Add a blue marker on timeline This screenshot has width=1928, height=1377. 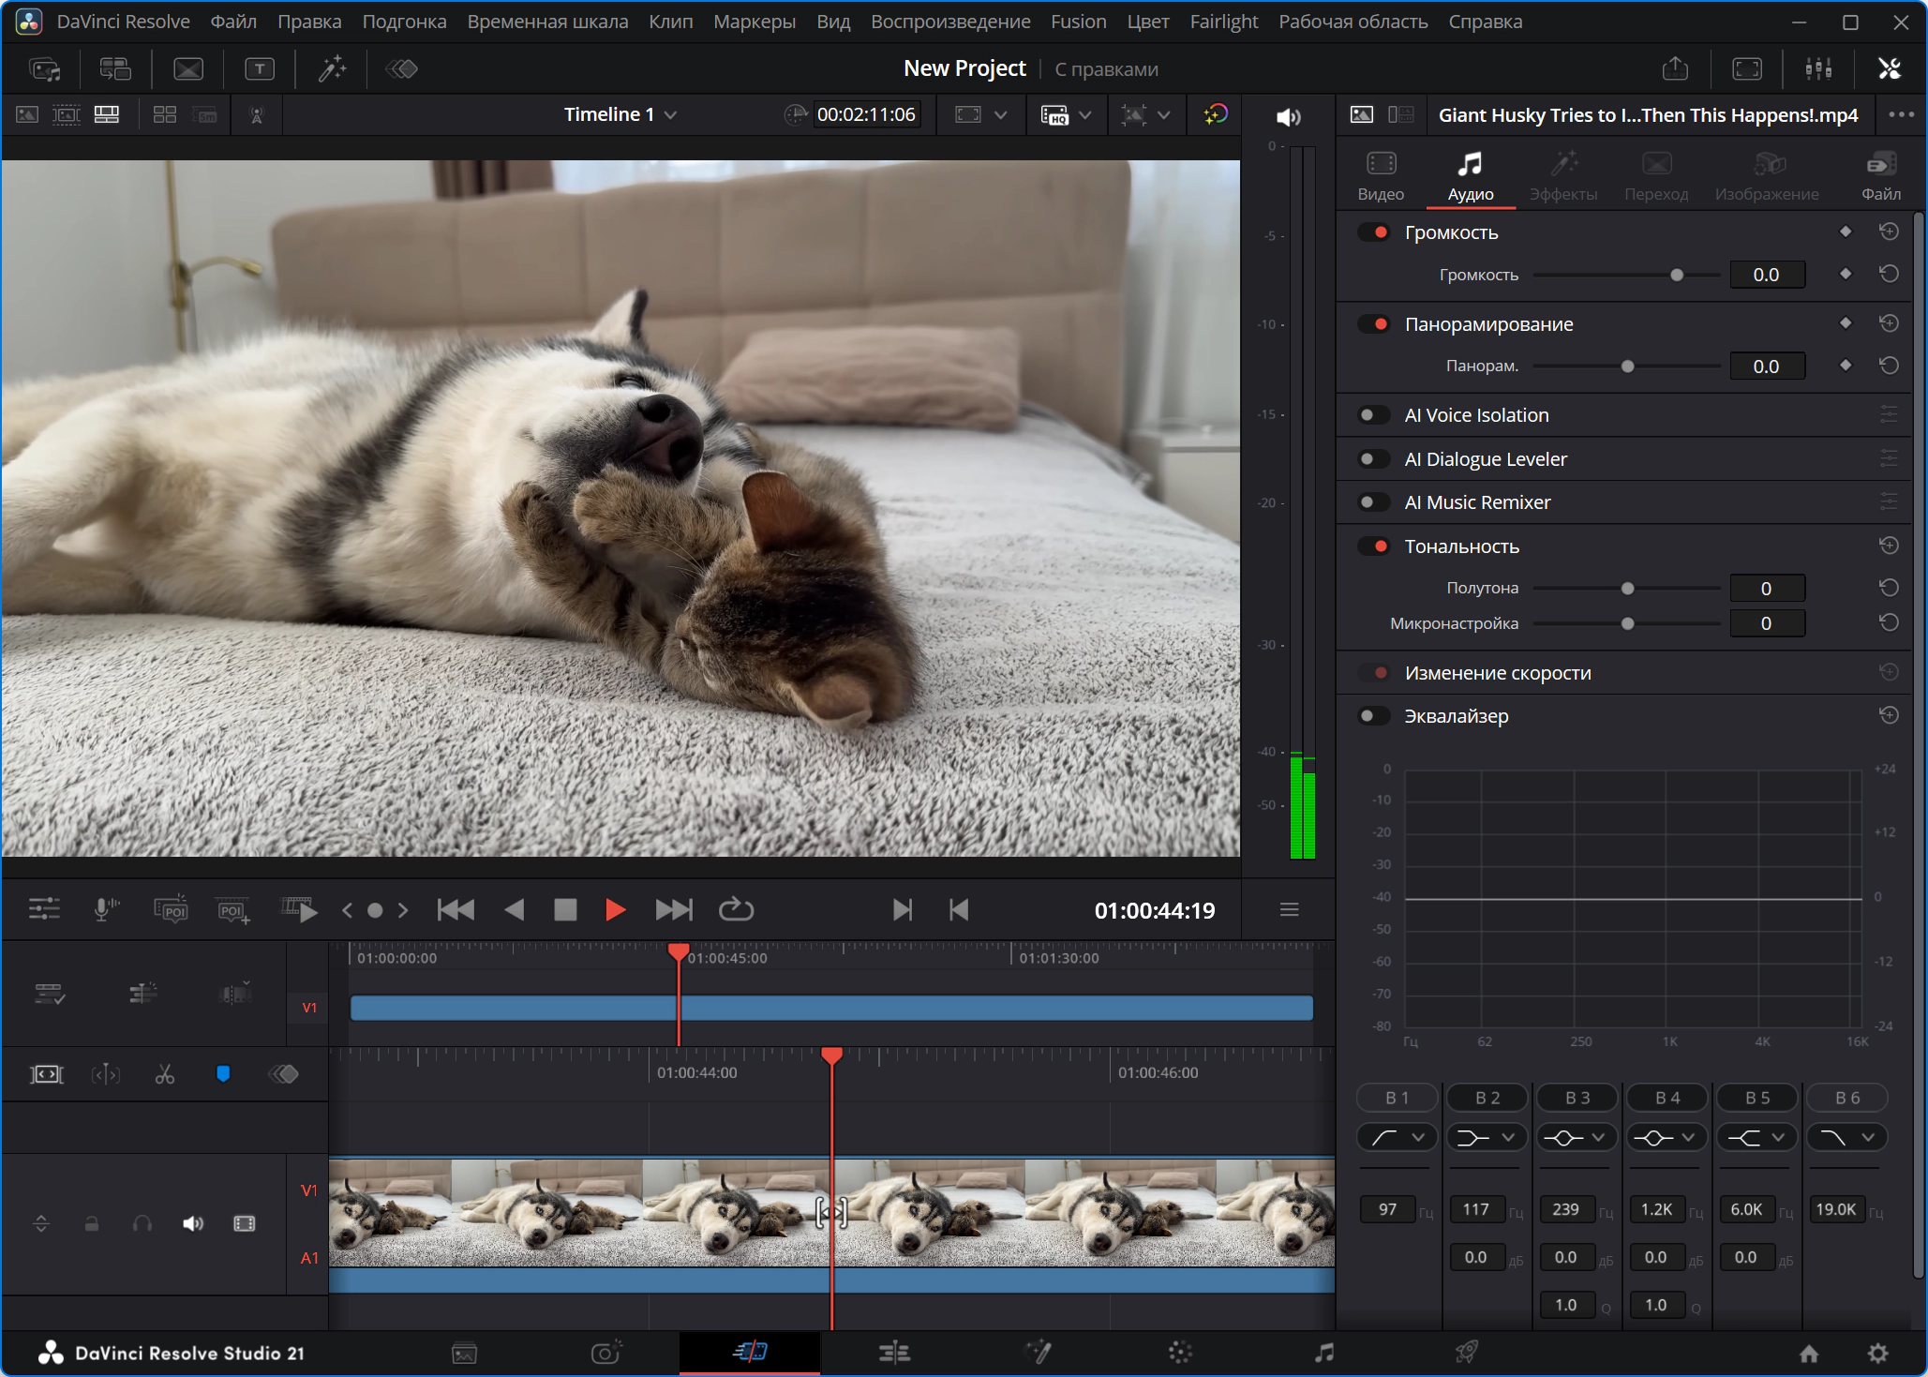click(x=223, y=1074)
